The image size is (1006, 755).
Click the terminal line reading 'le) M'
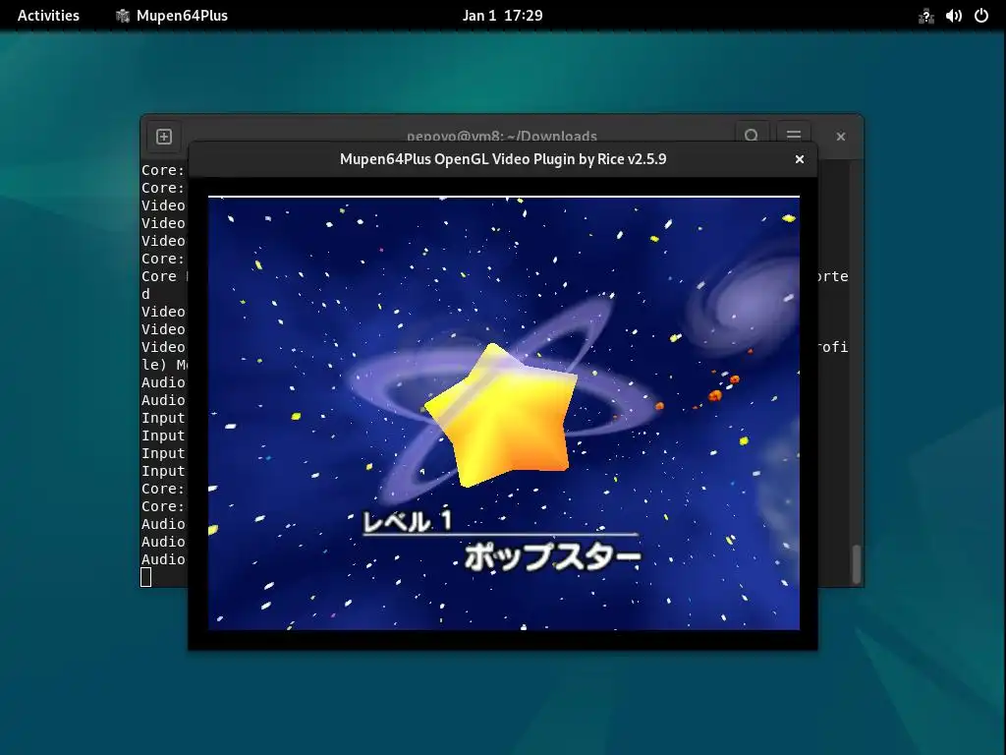click(165, 365)
